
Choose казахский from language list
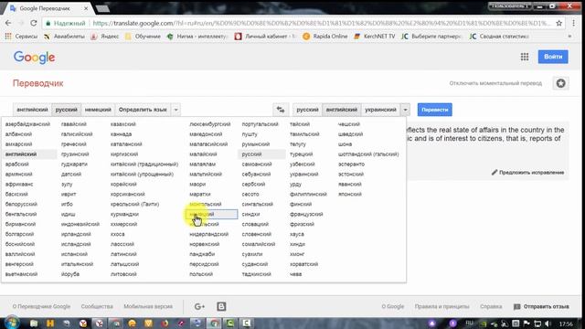(x=123, y=124)
